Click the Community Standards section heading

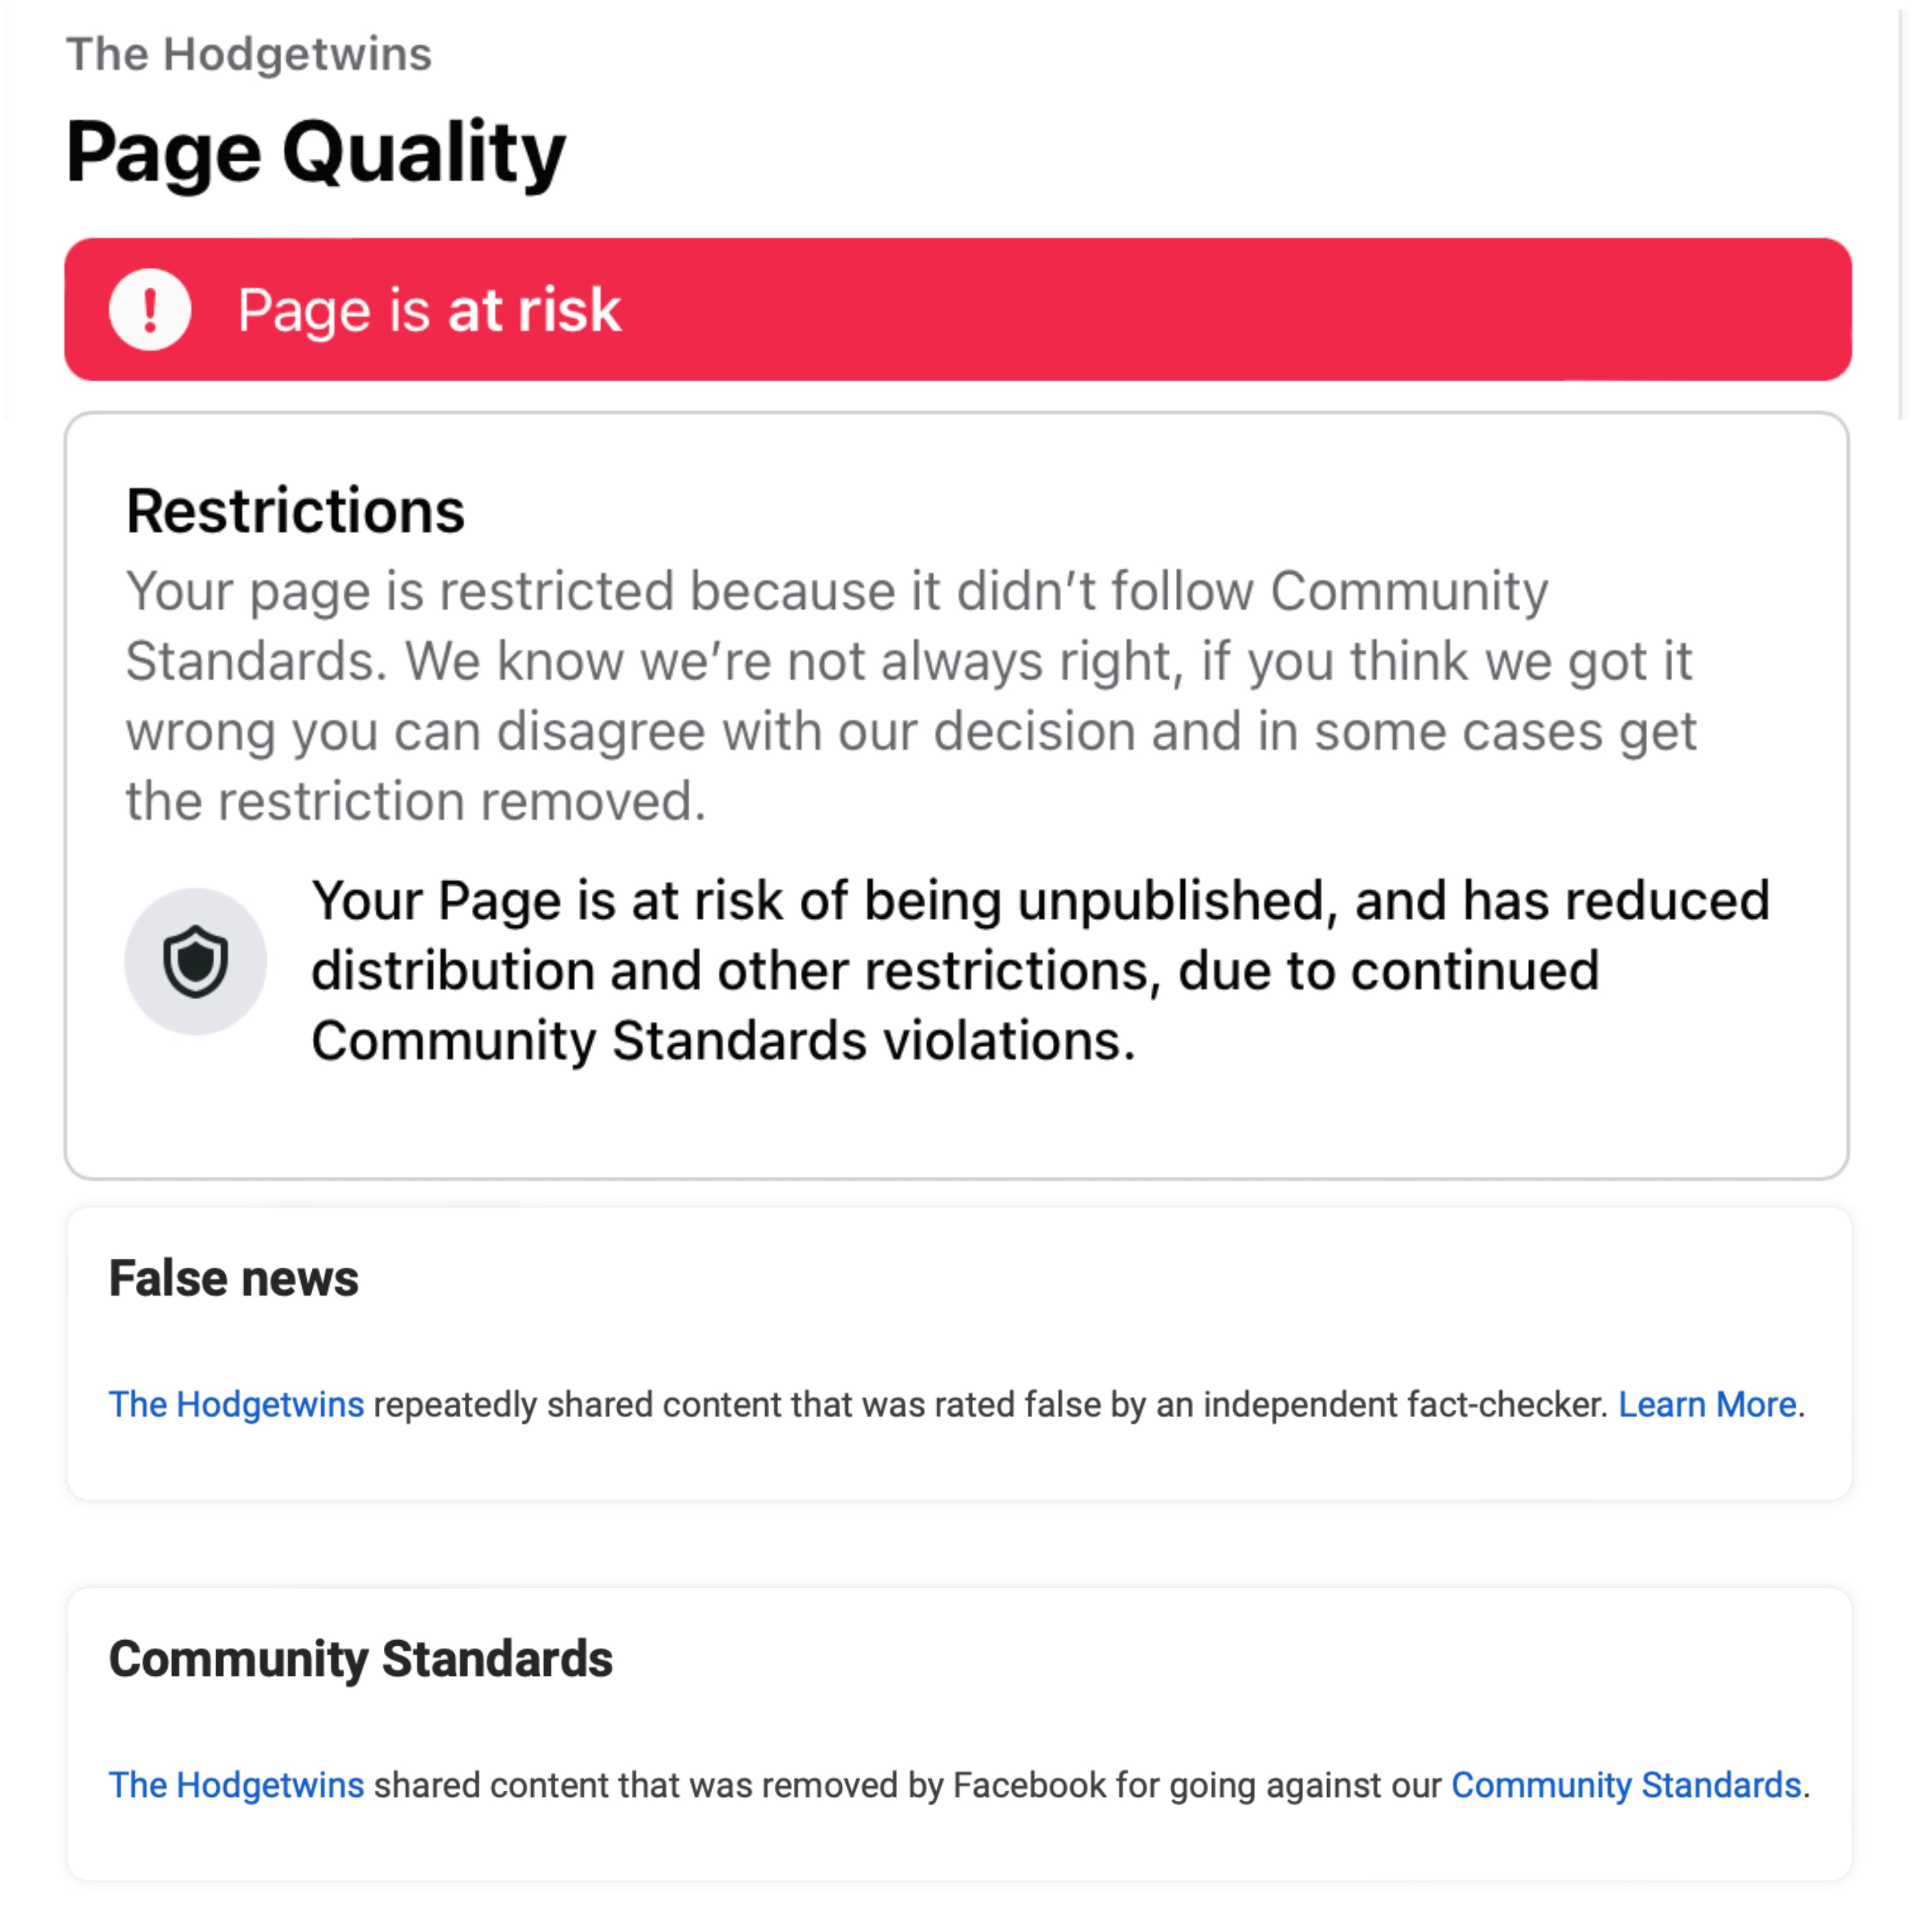coord(360,1659)
